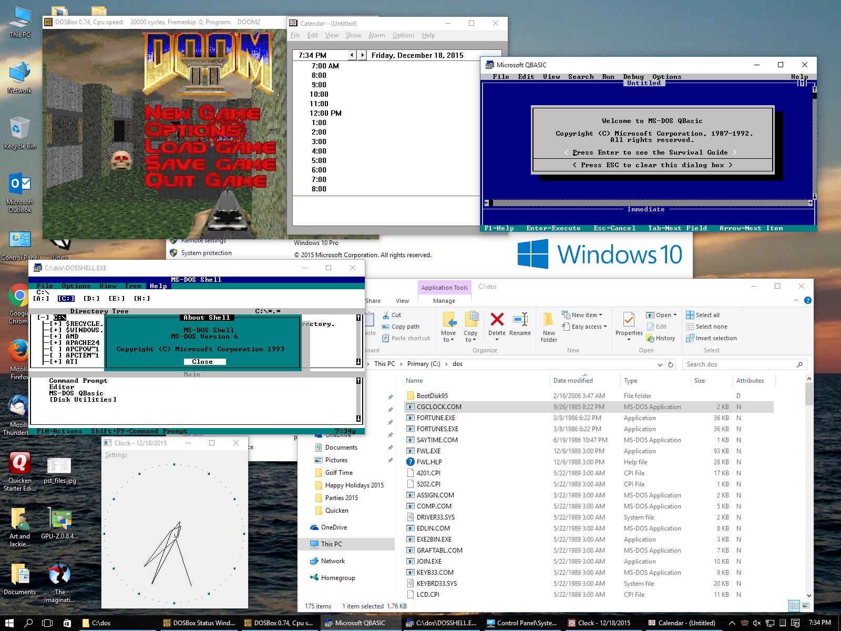Refresh the dos folder address bar
The height and width of the screenshot is (631, 841).
671,364
